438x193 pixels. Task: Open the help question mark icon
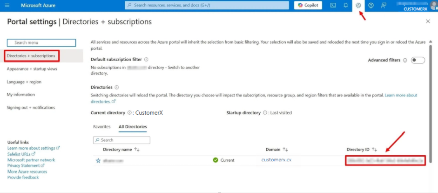click(371, 5)
